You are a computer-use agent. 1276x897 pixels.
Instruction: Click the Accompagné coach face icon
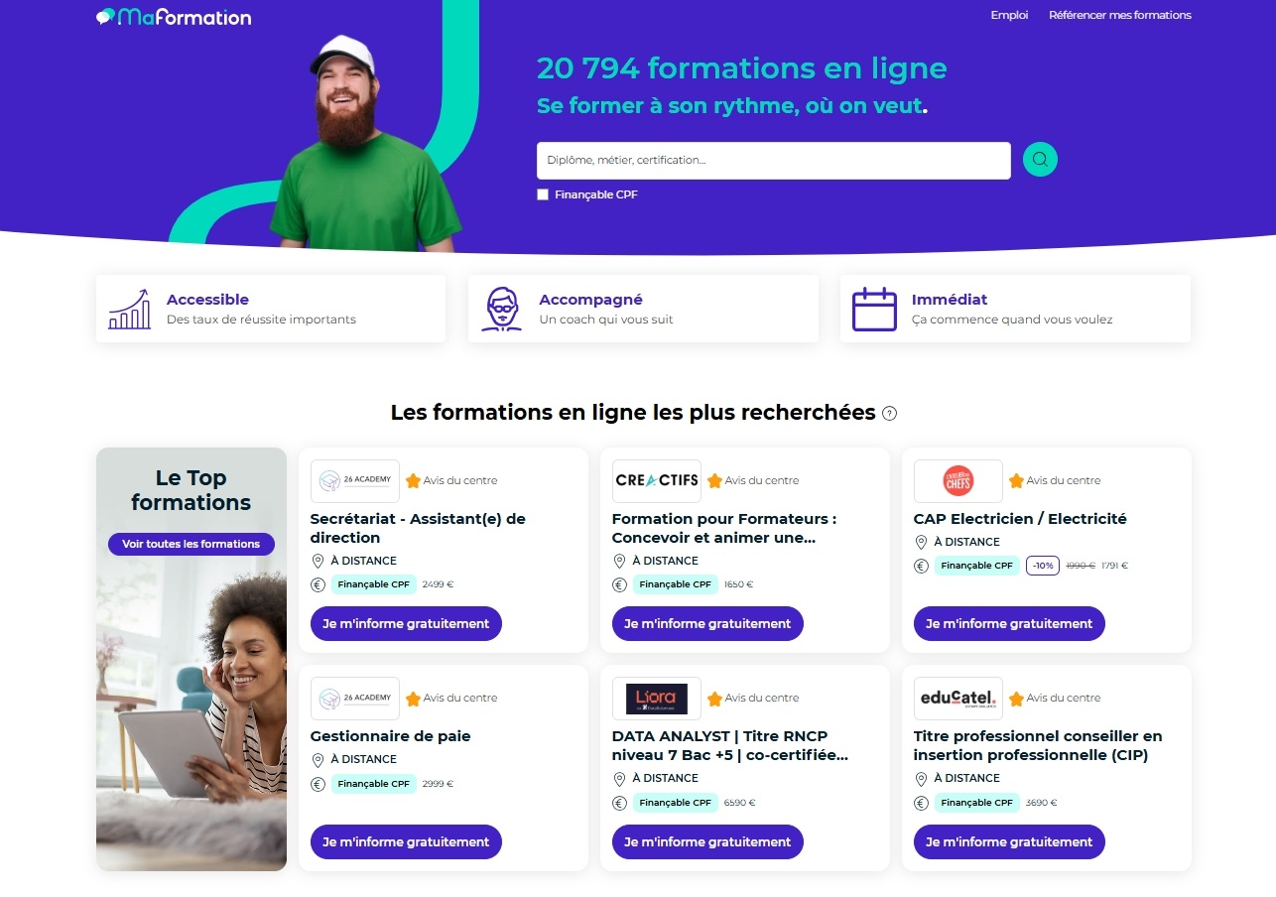[501, 310]
